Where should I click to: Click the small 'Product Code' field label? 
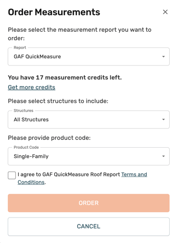(26, 147)
